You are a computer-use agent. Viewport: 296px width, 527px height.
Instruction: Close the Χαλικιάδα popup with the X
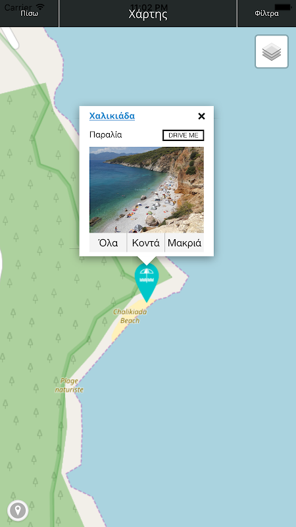click(201, 117)
